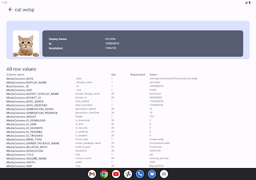Select the MediaColumns.OWNER_PACKAGE_NAME row label
Viewport: 256px width, 180px height.
click(33, 143)
